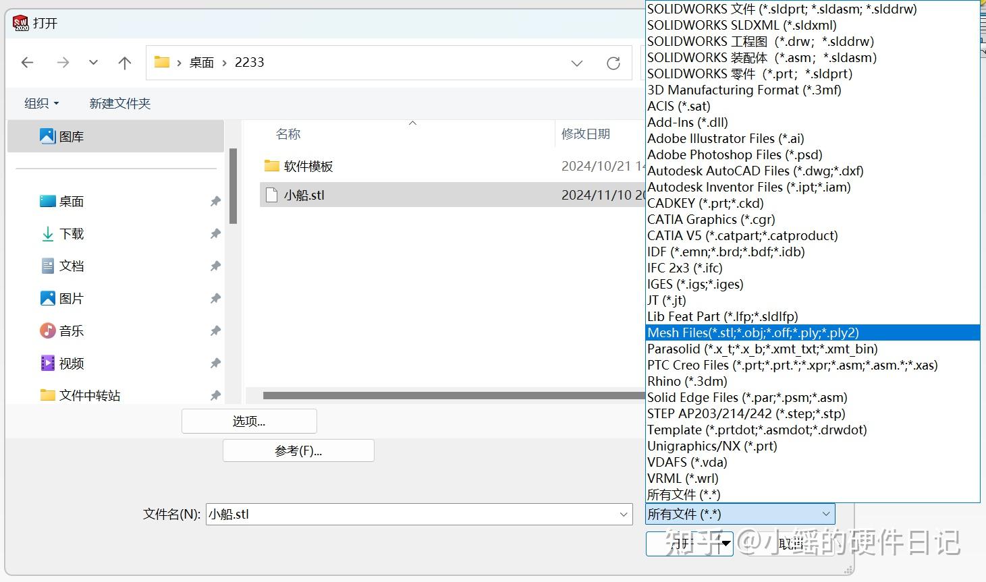Choose CATIA V5 file type
This screenshot has height=582, width=986.
pos(813,235)
